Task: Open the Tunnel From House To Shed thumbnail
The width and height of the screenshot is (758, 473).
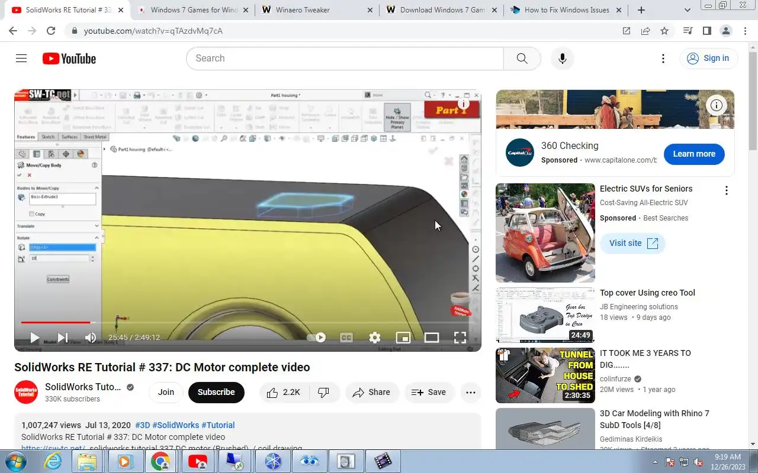Action: (x=545, y=375)
